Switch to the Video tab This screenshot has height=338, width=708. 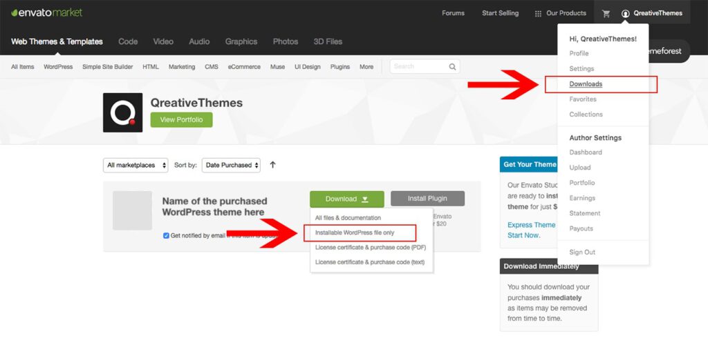[x=163, y=41]
